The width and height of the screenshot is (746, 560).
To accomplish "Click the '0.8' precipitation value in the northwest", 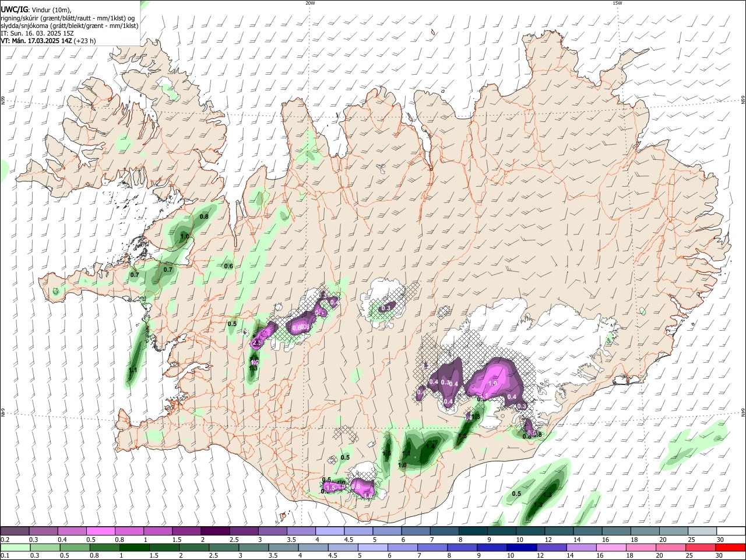I will tap(204, 216).
